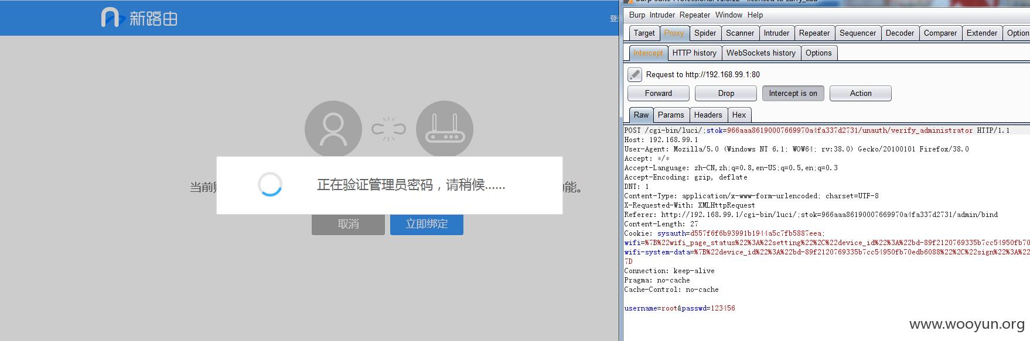1030x341 pixels.
Task: Switch to the Comparer tab
Action: 940,33
